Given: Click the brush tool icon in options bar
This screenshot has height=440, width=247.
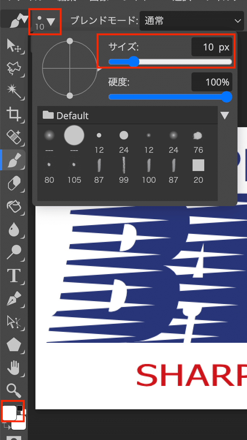Looking at the screenshot, I should point(18,21).
